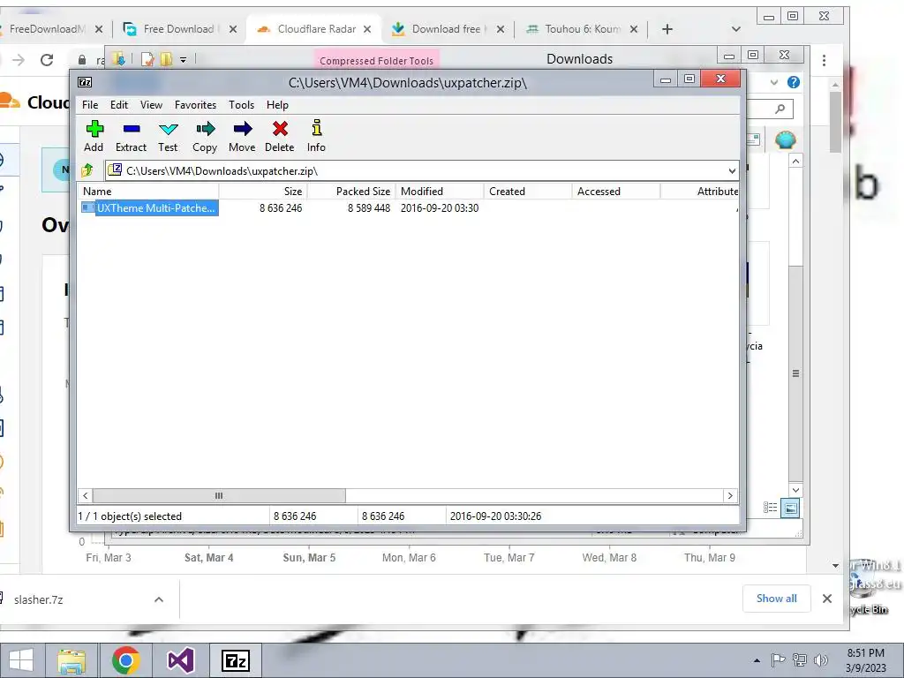This screenshot has width=904, height=678.
Task: Open the Action Center flag icon
Action: [778, 660]
